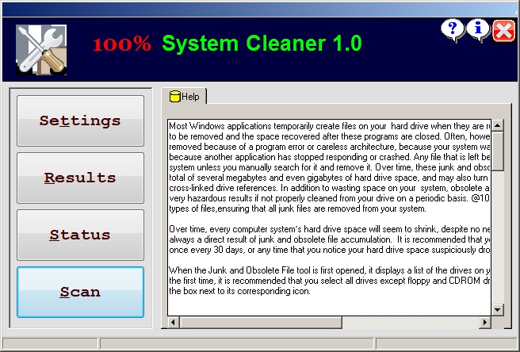View the Status page
Viewport: 520px width, 352px height.
pyautogui.click(x=80, y=235)
